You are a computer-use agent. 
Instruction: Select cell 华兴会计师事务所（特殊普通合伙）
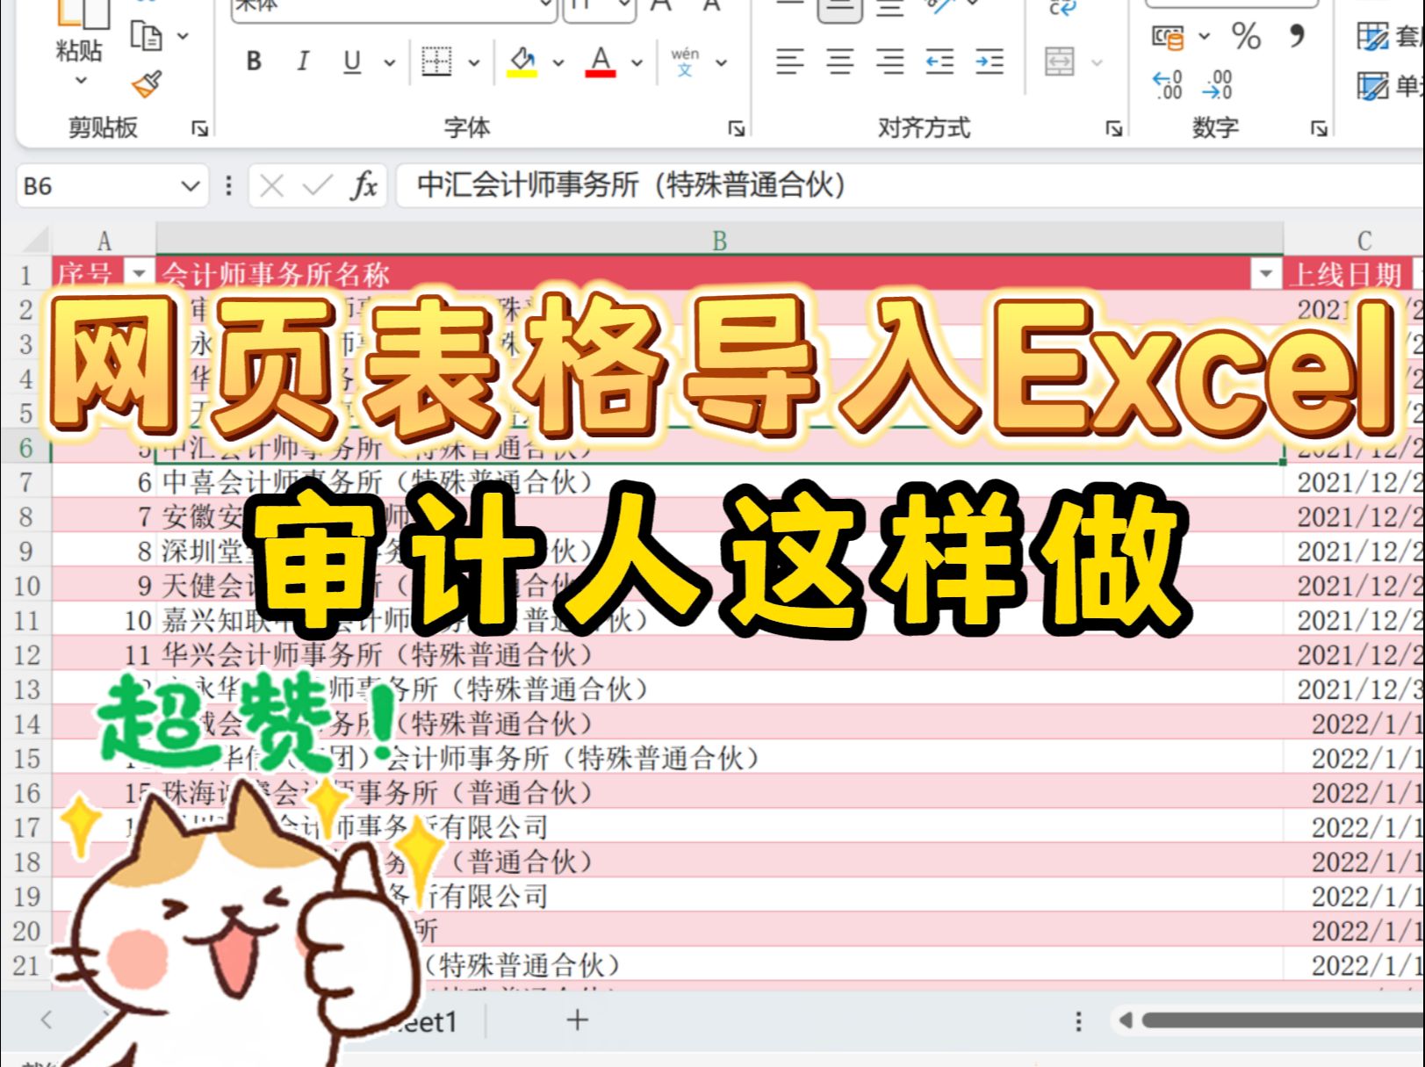click(719, 655)
